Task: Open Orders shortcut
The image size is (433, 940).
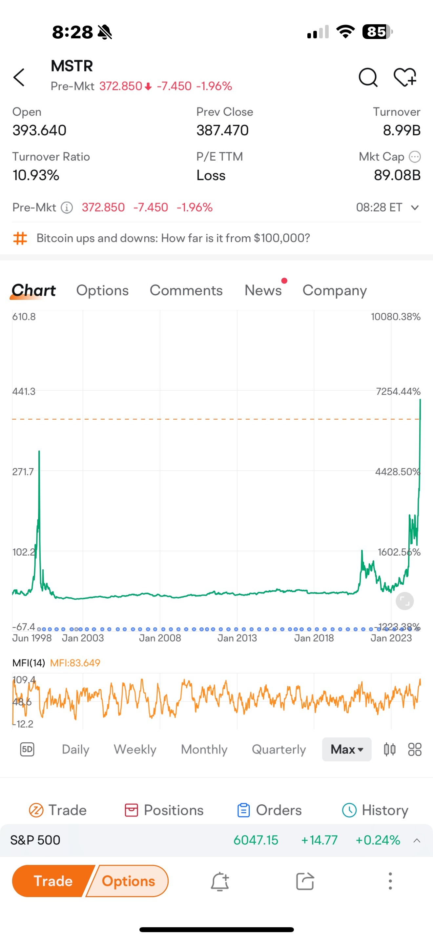Action: click(269, 811)
